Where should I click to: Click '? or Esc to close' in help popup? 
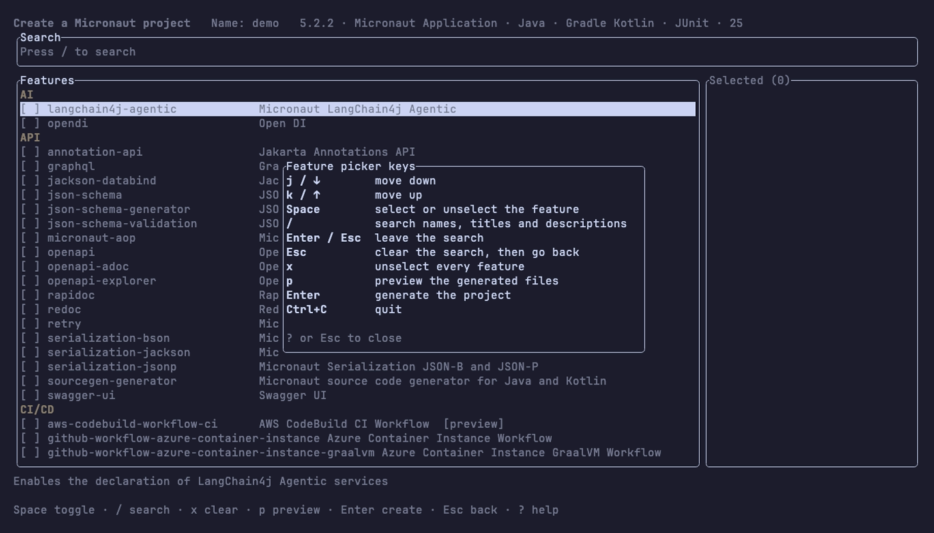coord(344,338)
